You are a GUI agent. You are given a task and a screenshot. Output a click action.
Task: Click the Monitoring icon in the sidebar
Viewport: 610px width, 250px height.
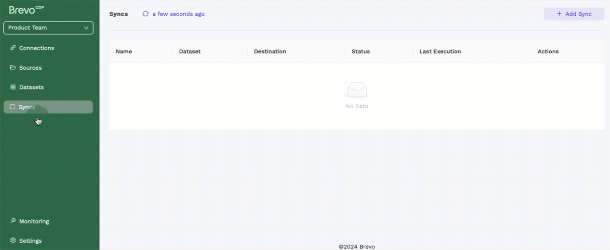click(x=13, y=221)
